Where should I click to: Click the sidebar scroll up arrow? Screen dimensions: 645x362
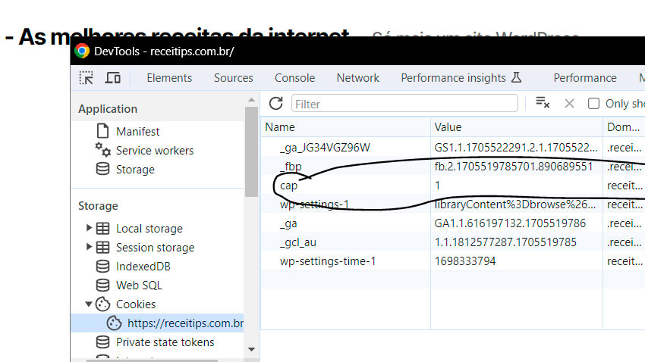(x=251, y=100)
